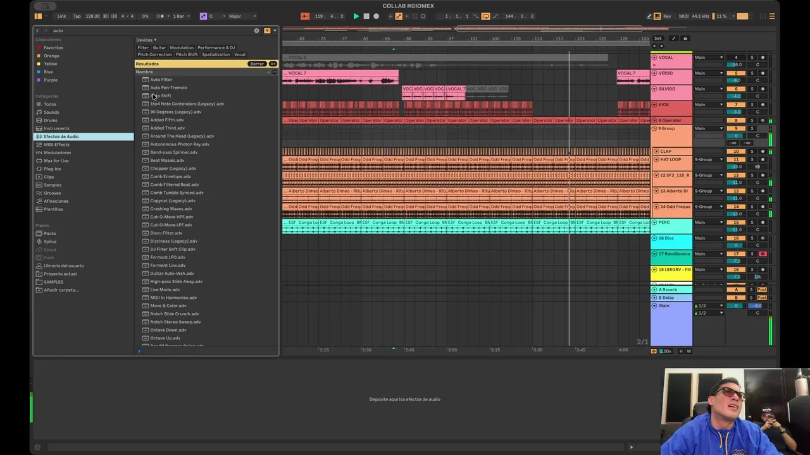This screenshot has height=455, width=810.
Task: Click Añadir carpeta... in Places
Action: (x=61, y=290)
